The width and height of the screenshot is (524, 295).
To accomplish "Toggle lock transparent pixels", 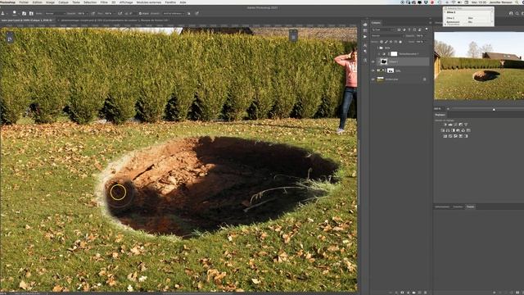I will (382, 42).
